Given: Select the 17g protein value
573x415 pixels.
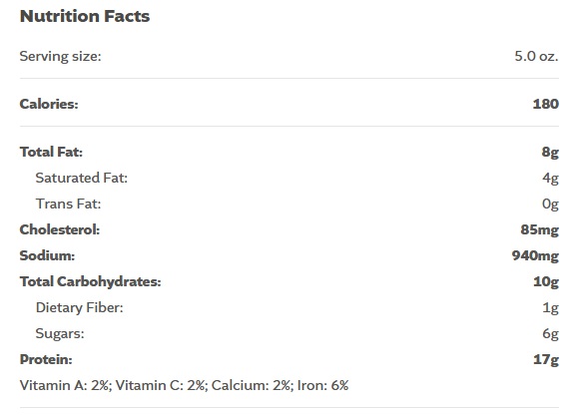Looking at the screenshot, I should [546, 360].
